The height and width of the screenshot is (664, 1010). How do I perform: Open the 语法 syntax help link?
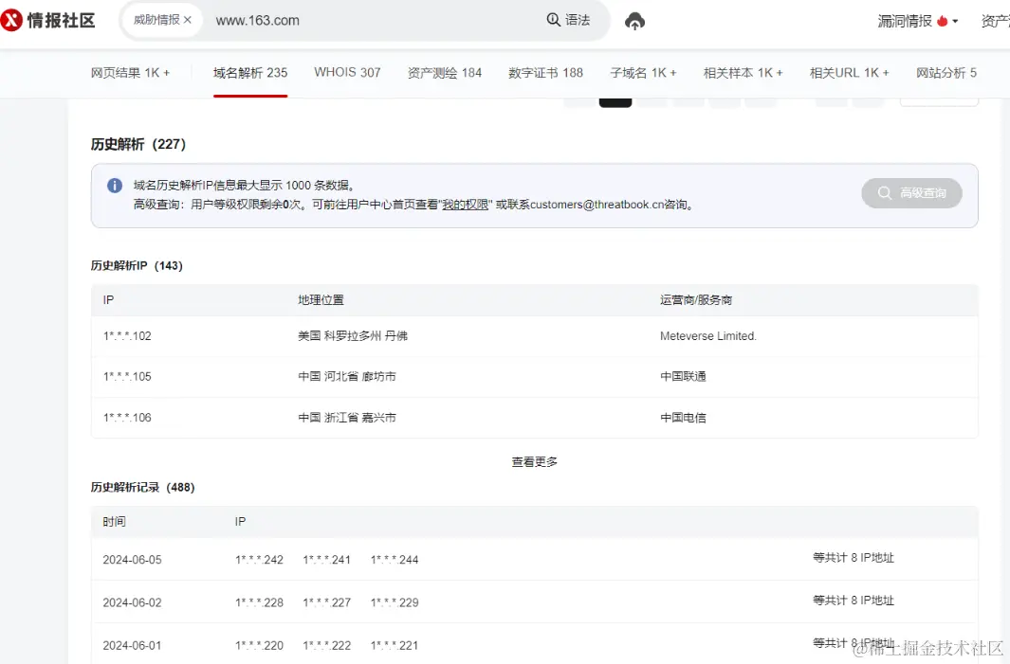(578, 20)
